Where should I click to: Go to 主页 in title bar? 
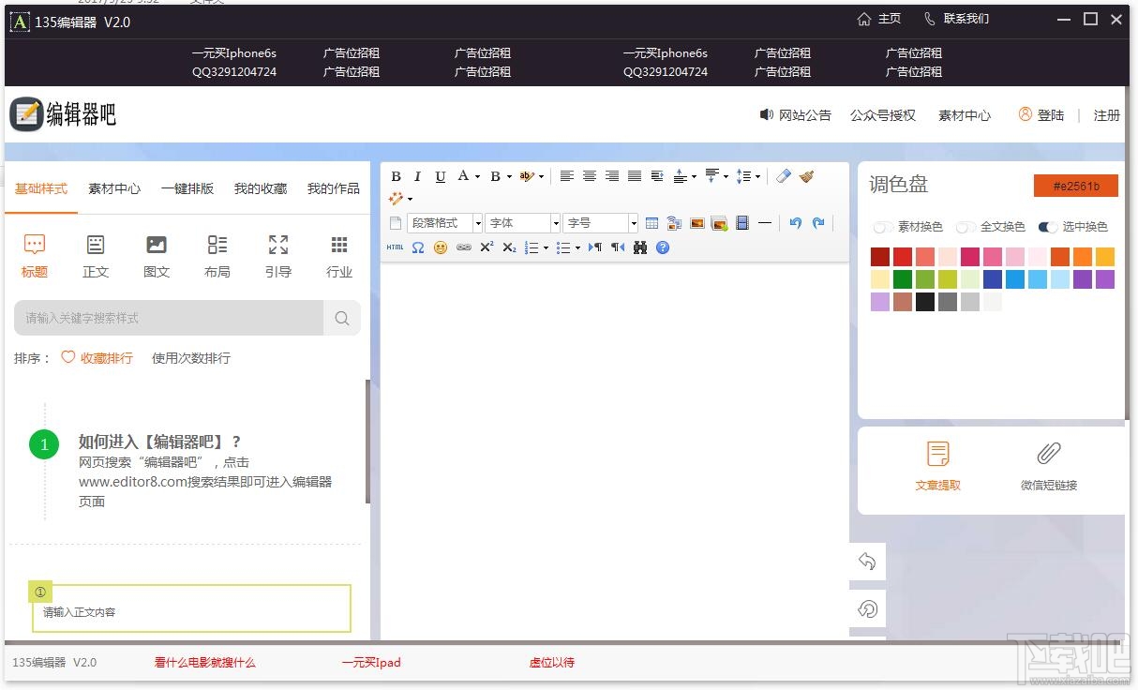pyautogui.click(x=879, y=19)
